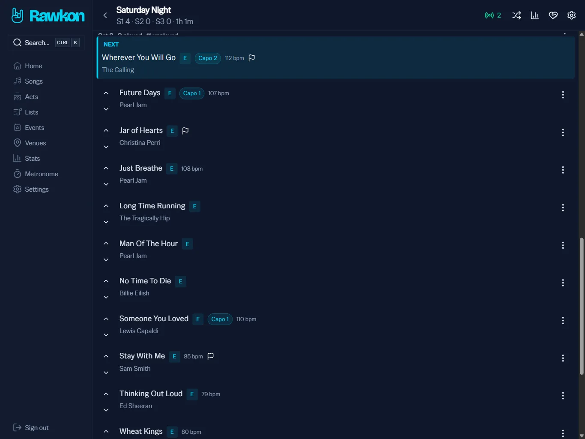
Task: Click the 85 bpm label on Stay With Me
Action: point(194,357)
